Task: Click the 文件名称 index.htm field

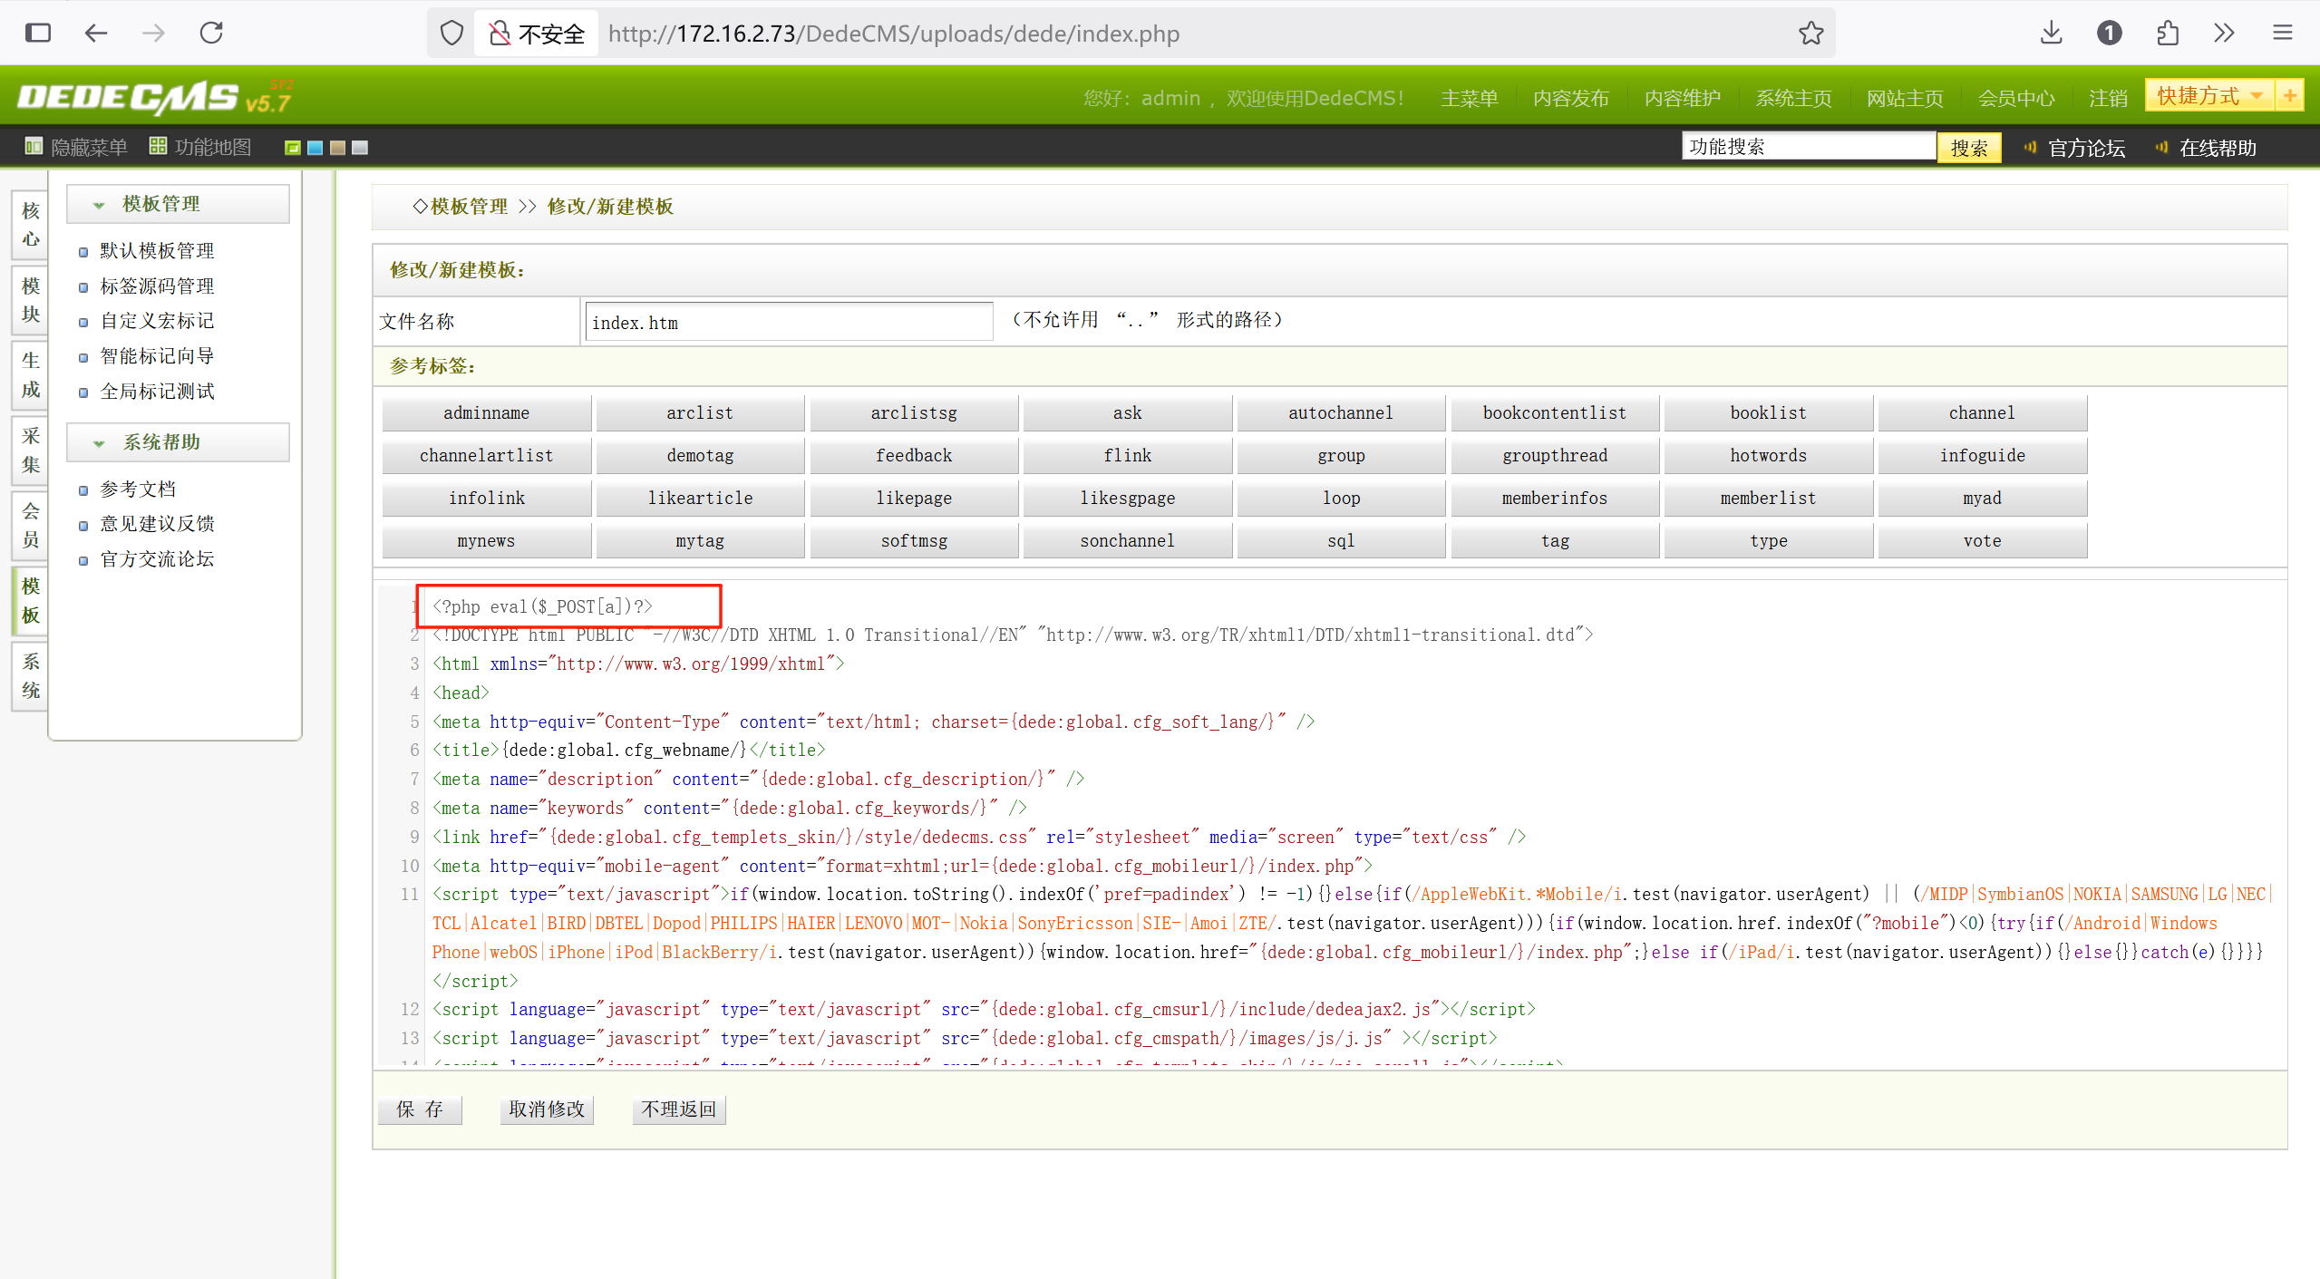Action: coord(789,323)
